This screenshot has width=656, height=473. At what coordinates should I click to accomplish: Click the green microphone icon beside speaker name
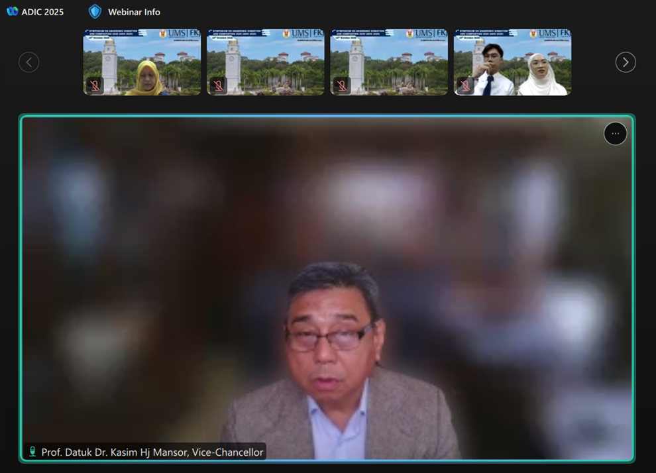pyautogui.click(x=32, y=452)
